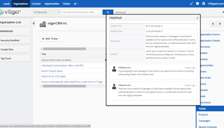
Task: Open the Tickets tab in top navigation
Action: 66,4
